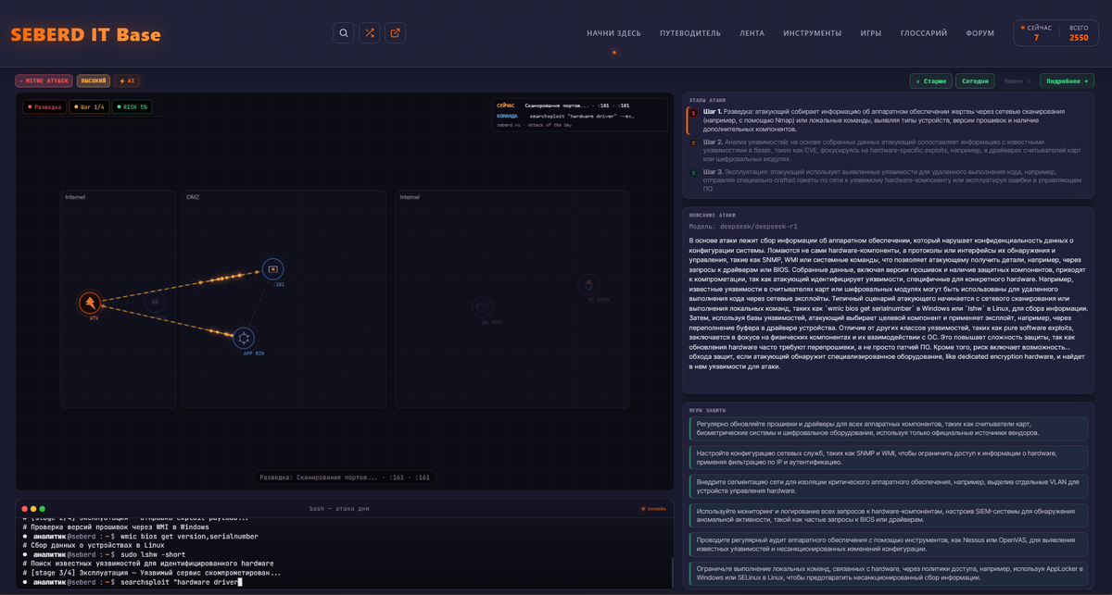Select the APP BIN gear node
Screen dimensions: 1112x595
[x=243, y=338]
